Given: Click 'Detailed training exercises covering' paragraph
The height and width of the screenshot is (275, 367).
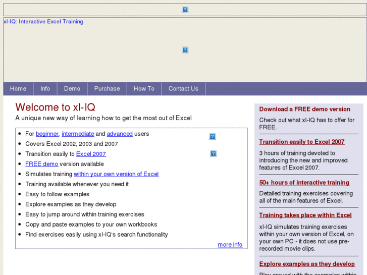Looking at the screenshot, I should pos(306,197).
